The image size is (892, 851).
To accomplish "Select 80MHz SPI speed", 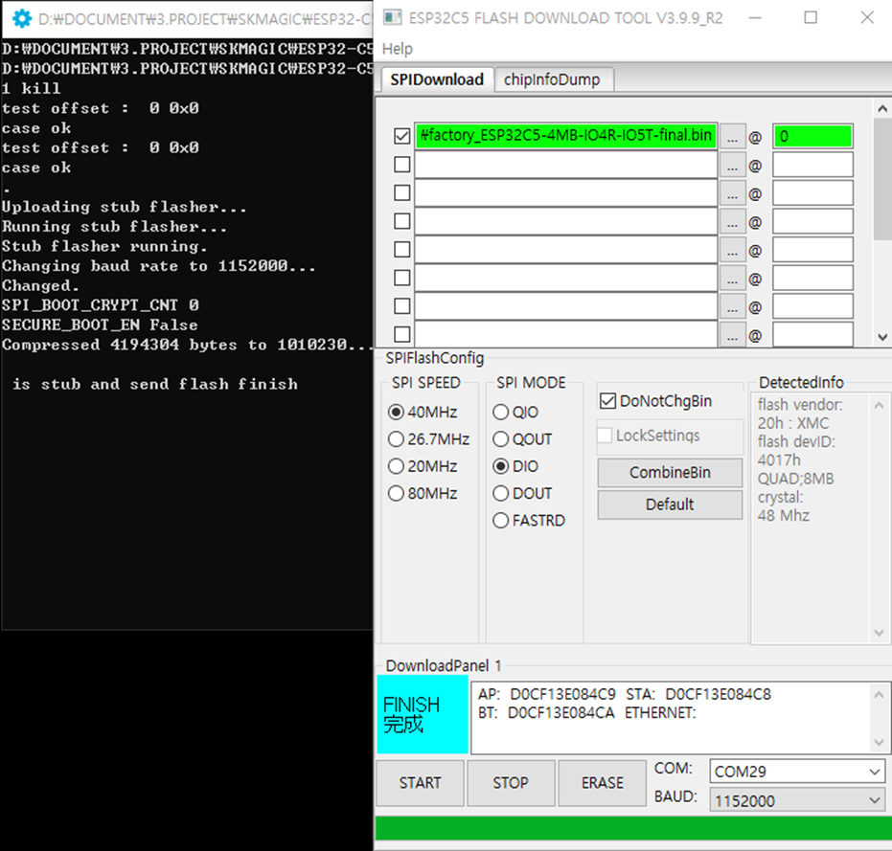I will pyautogui.click(x=396, y=493).
